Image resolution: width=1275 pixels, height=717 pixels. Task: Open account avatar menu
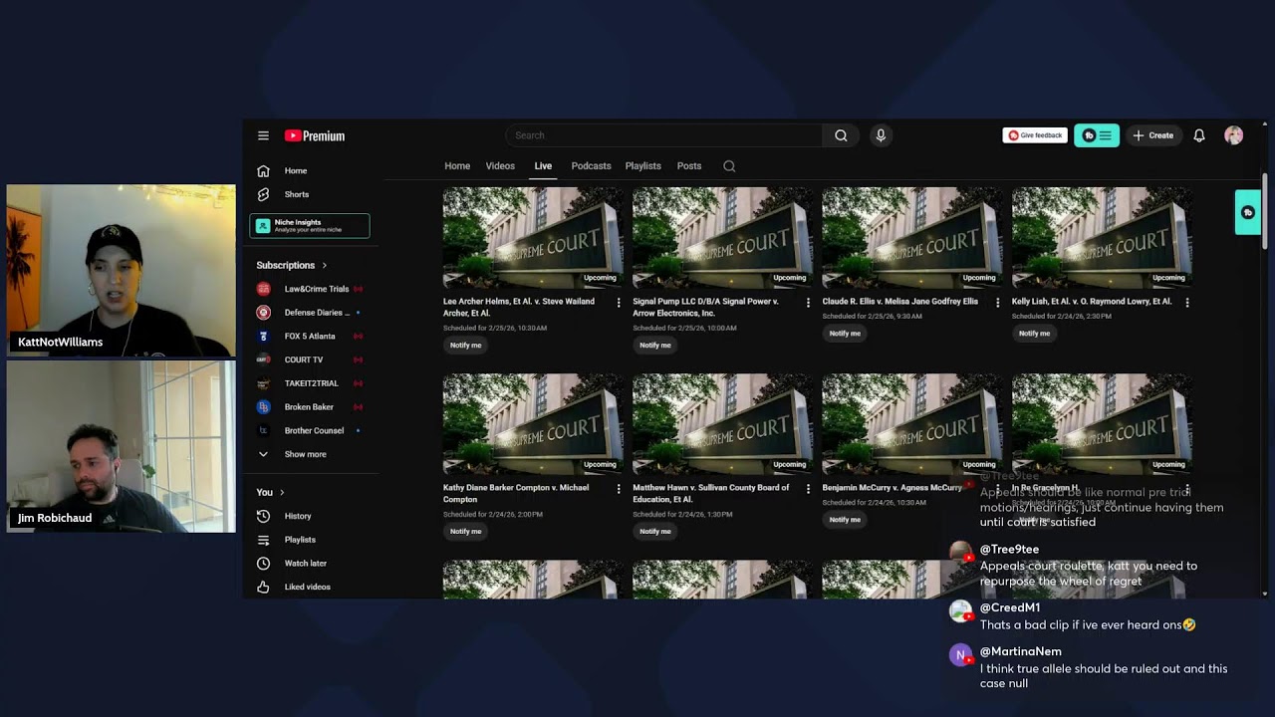point(1233,135)
